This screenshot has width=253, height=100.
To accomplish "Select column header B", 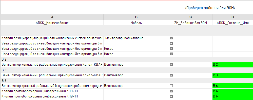I will (x=136, y=17).
